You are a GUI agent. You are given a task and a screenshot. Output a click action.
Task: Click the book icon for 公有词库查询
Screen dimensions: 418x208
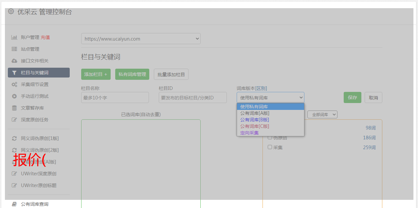[x=14, y=204]
